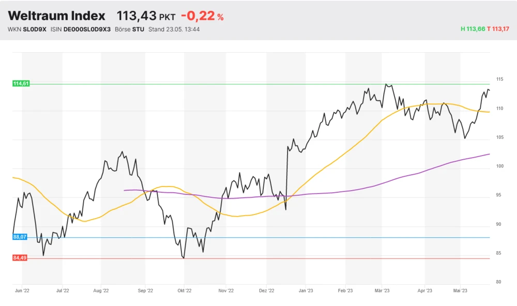Viewport: 517px width, 306px height.
Task: Click the Jan '23 label on time axis
Action: pyautogui.click(x=306, y=291)
